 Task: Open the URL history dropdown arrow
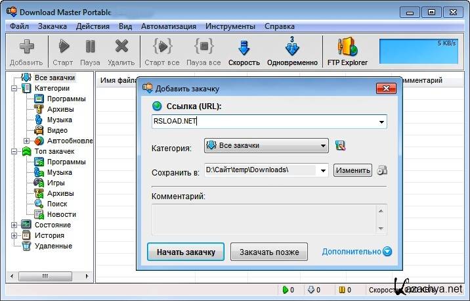coord(381,122)
